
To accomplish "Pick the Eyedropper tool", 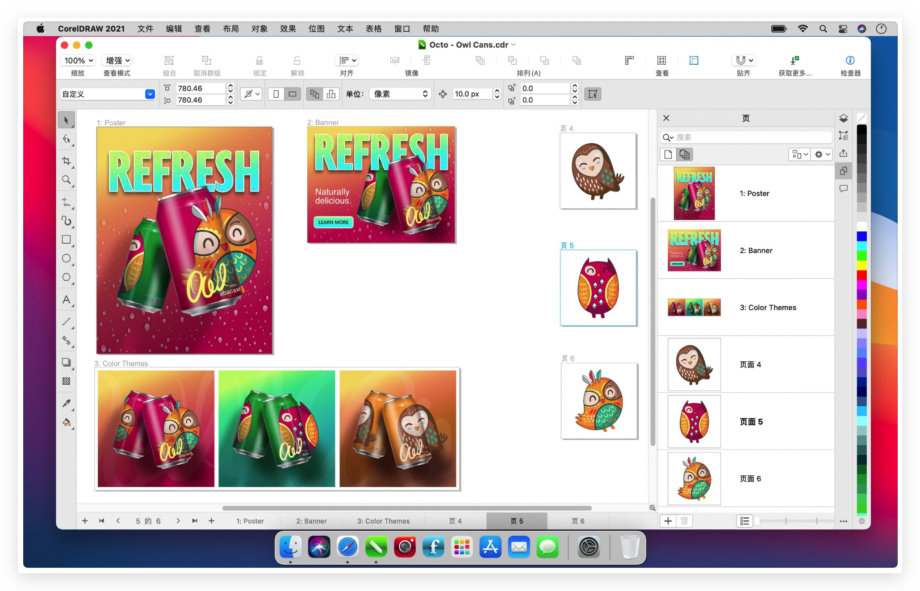I will click(66, 404).
